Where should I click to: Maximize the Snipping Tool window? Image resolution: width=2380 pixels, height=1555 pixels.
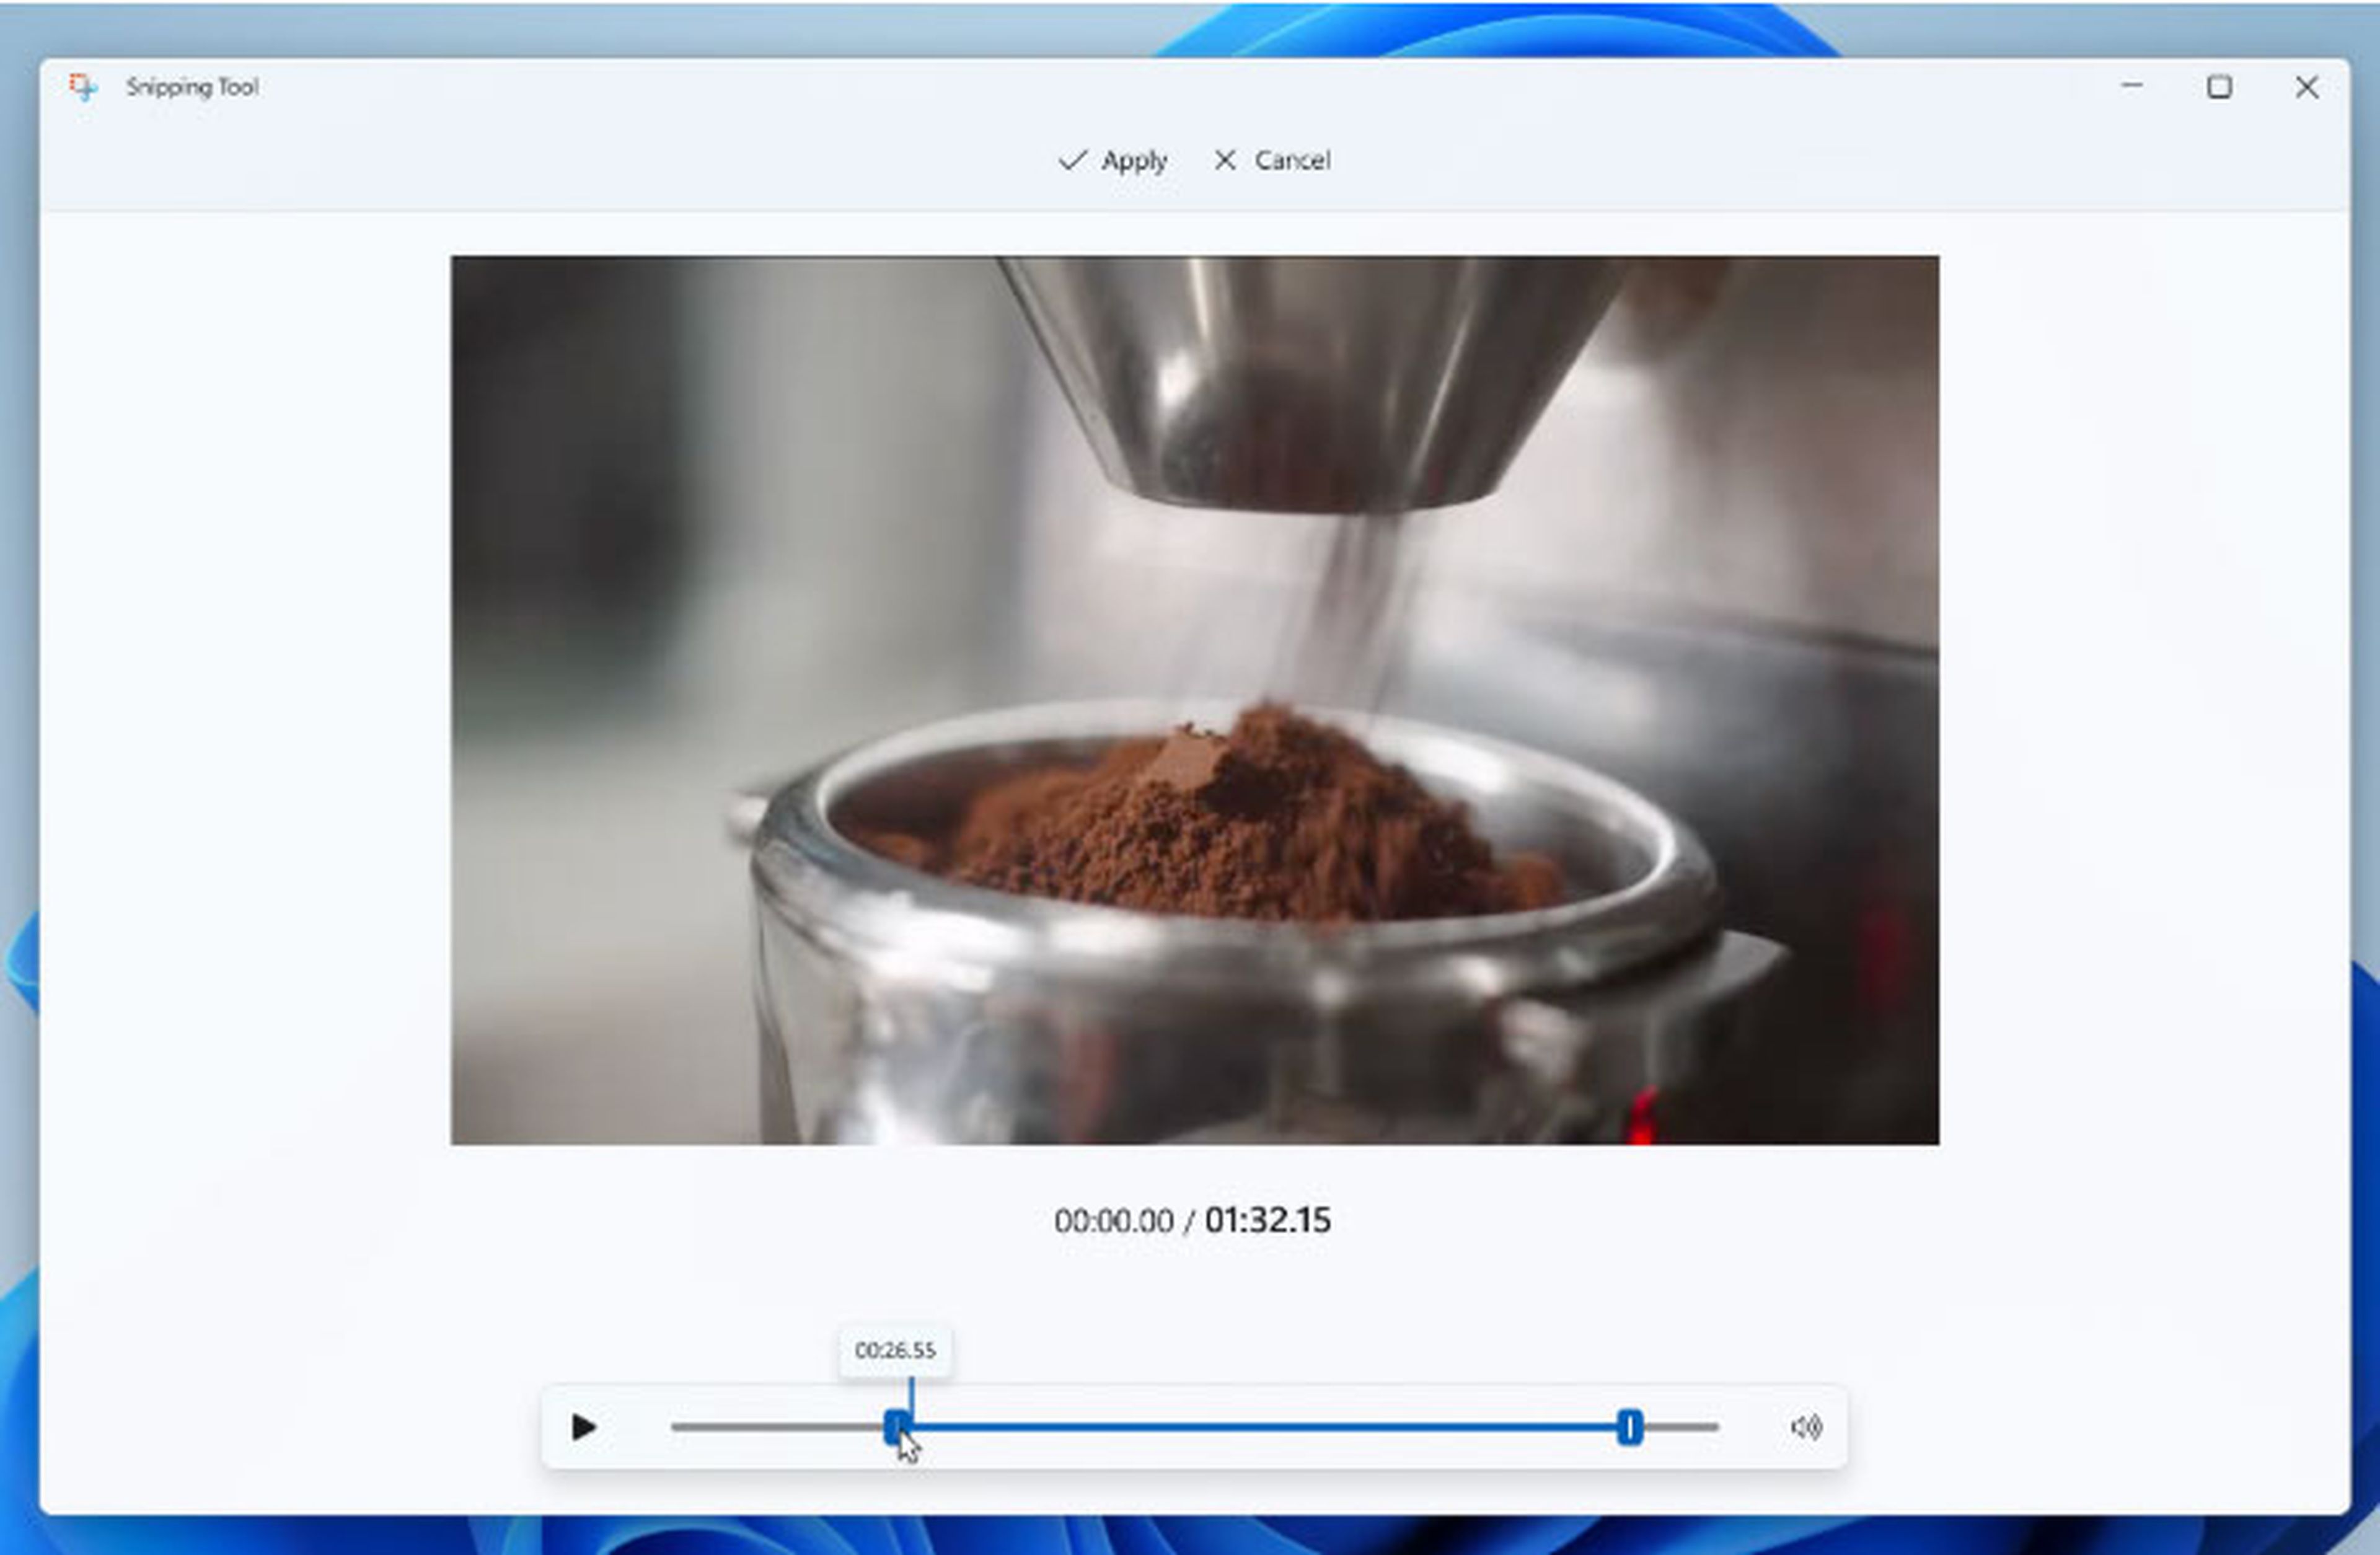coord(2219,87)
